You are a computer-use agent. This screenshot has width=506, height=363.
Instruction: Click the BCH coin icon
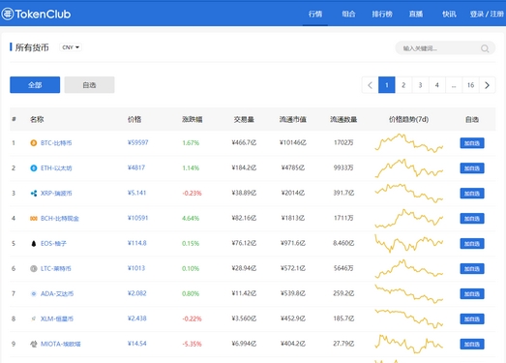(x=34, y=219)
